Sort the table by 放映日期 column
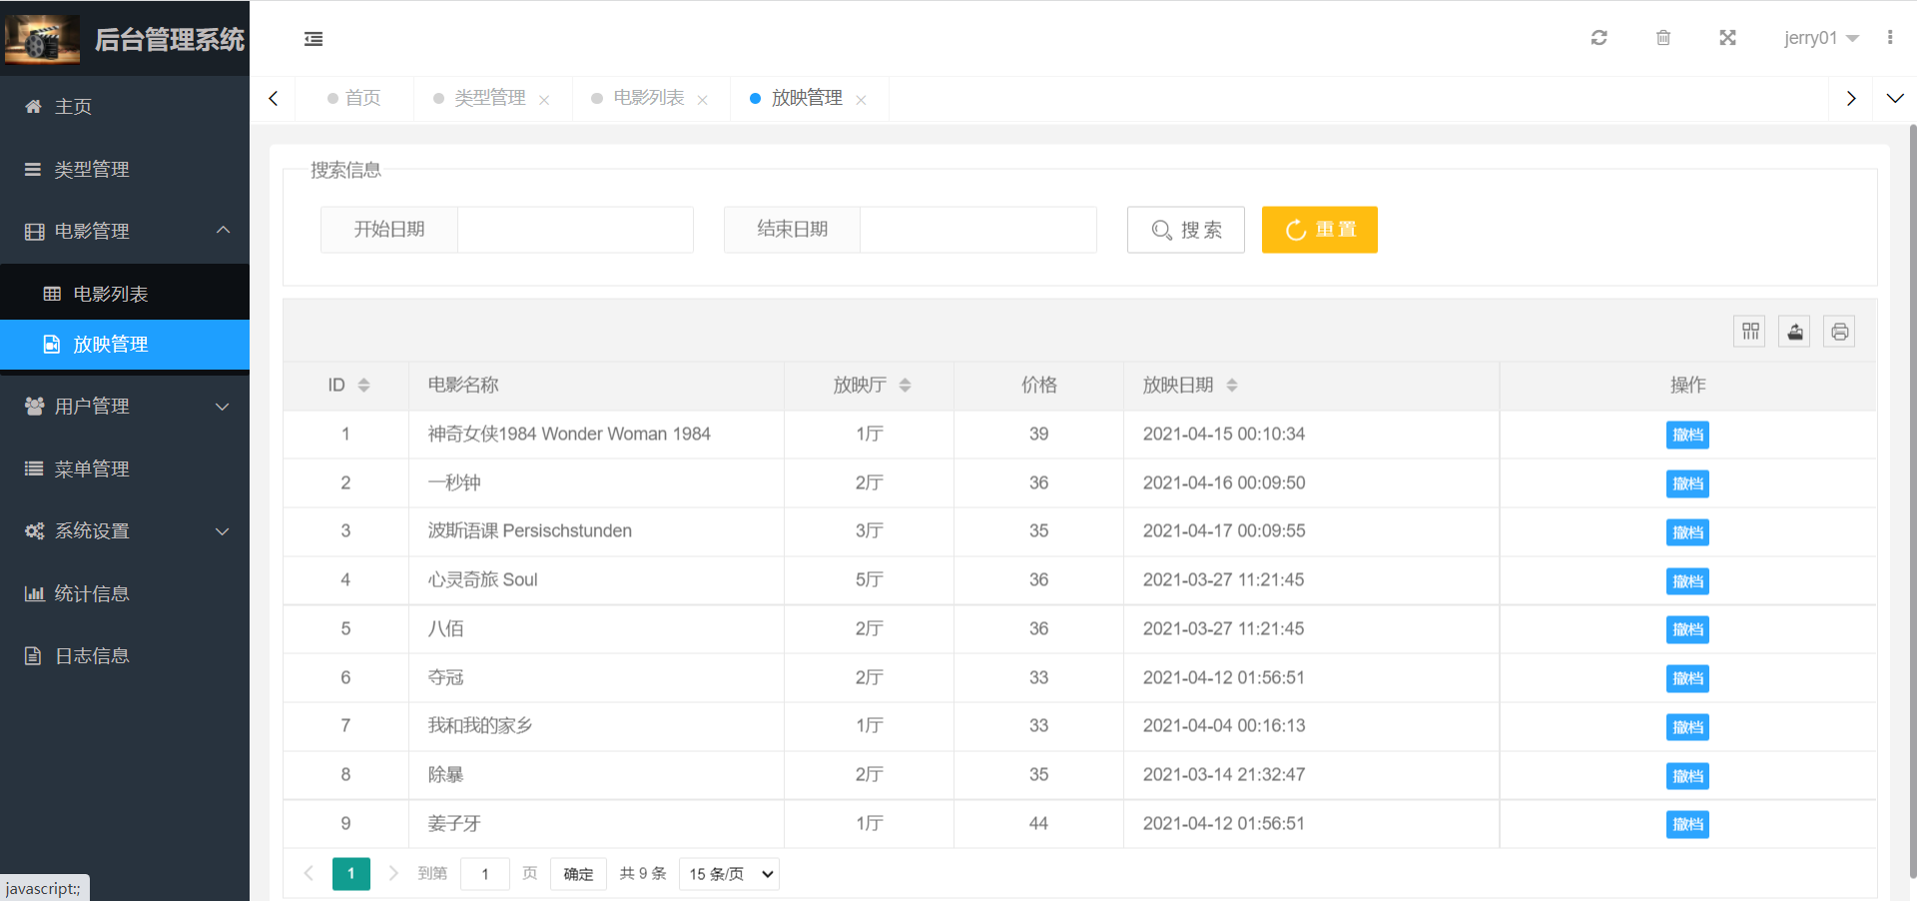 coord(1232,386)
